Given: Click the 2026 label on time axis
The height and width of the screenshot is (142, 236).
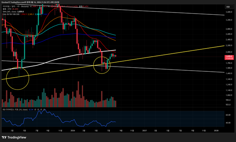Looking at the screenshot, I should [73, 131].
